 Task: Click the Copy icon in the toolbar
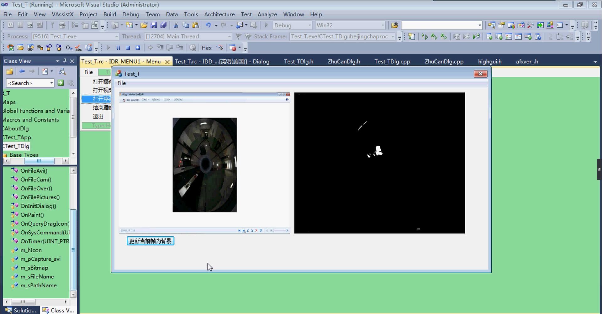(x=186, y=25)
